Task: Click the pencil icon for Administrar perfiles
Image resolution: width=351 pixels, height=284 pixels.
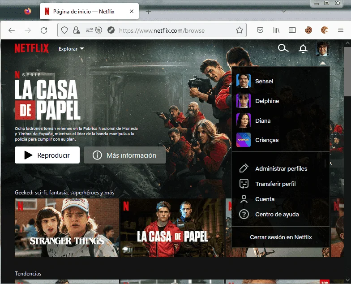Action: pyautogui.click(x=244, y=168)
